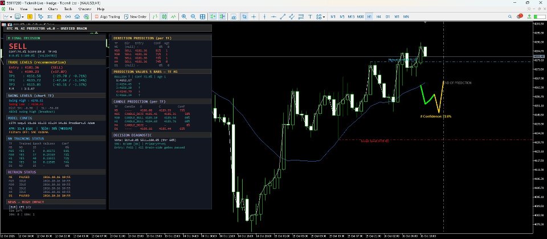Click the globe with plus icon
The width and height of the screenshot is (547, 239).
tap(86, 17)
